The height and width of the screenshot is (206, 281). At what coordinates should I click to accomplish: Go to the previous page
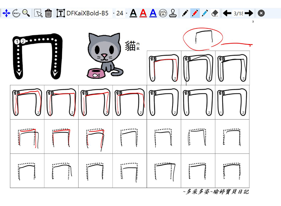pyautogui.click(x=227, y=13)
